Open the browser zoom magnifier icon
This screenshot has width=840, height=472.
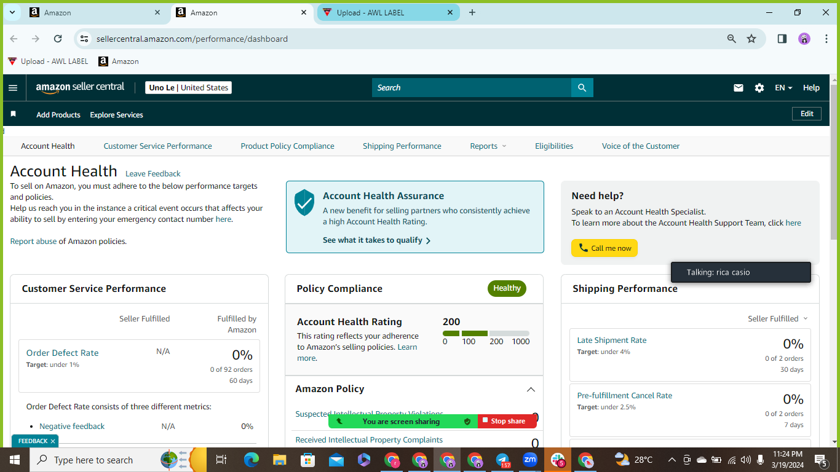(732, 39)
